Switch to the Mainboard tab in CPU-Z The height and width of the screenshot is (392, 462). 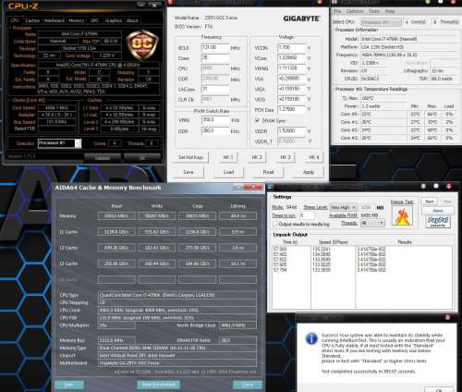(55, 20)
